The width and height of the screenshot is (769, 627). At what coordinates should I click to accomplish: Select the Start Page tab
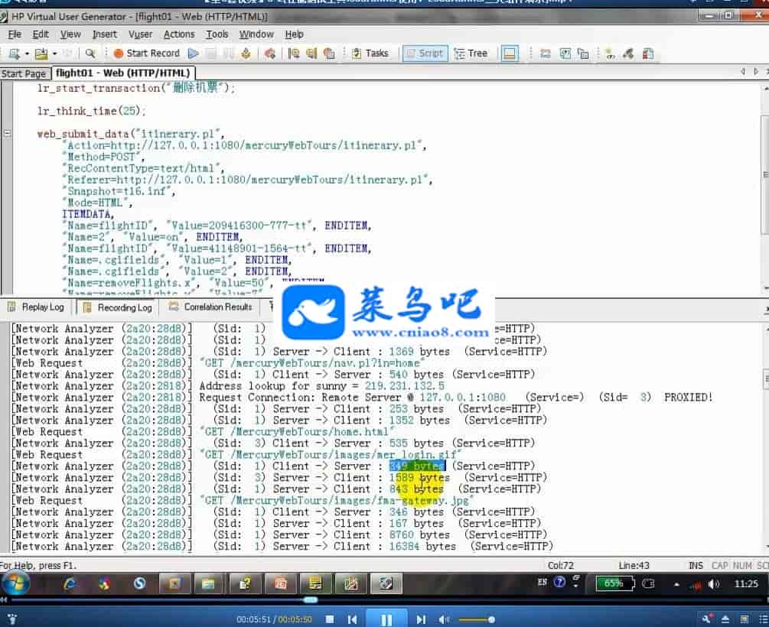[24, 73]
